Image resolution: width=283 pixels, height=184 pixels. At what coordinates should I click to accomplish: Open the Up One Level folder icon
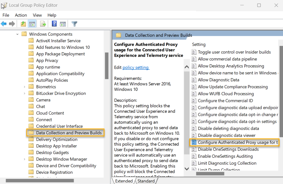click(x=23, y=24)
